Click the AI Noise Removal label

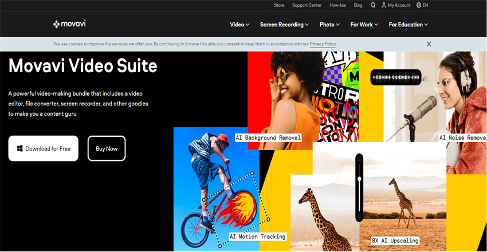463,137
